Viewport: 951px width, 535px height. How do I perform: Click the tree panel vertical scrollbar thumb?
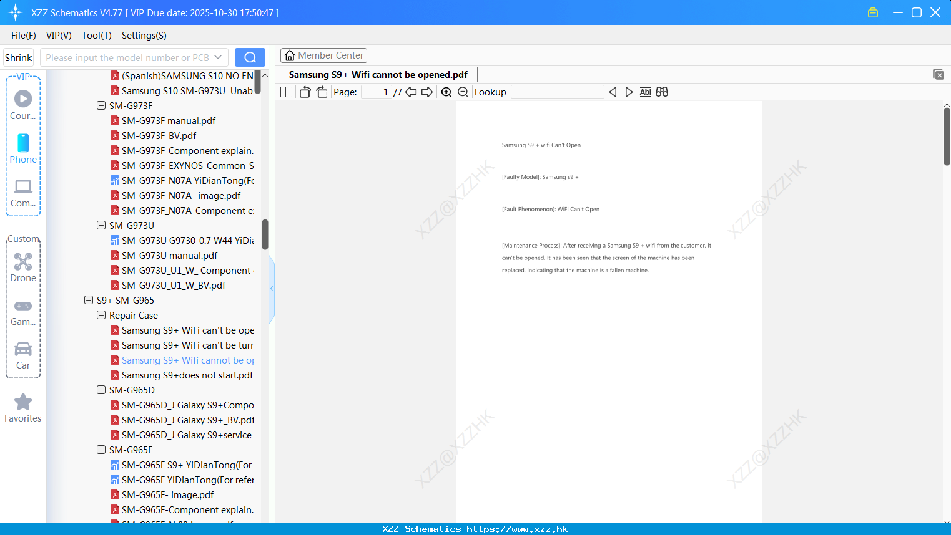pos(265,234)
